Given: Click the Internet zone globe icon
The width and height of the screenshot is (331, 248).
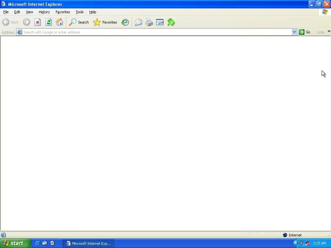Looking at the screenshot, I should (x=285, y=235).
